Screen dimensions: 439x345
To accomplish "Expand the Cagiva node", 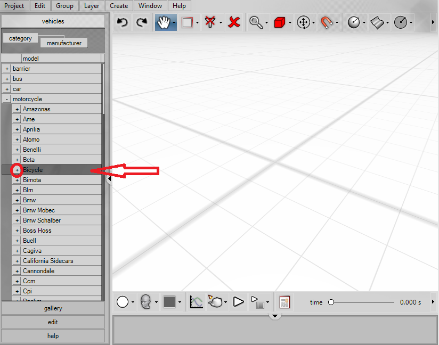I will coord(17,251).
